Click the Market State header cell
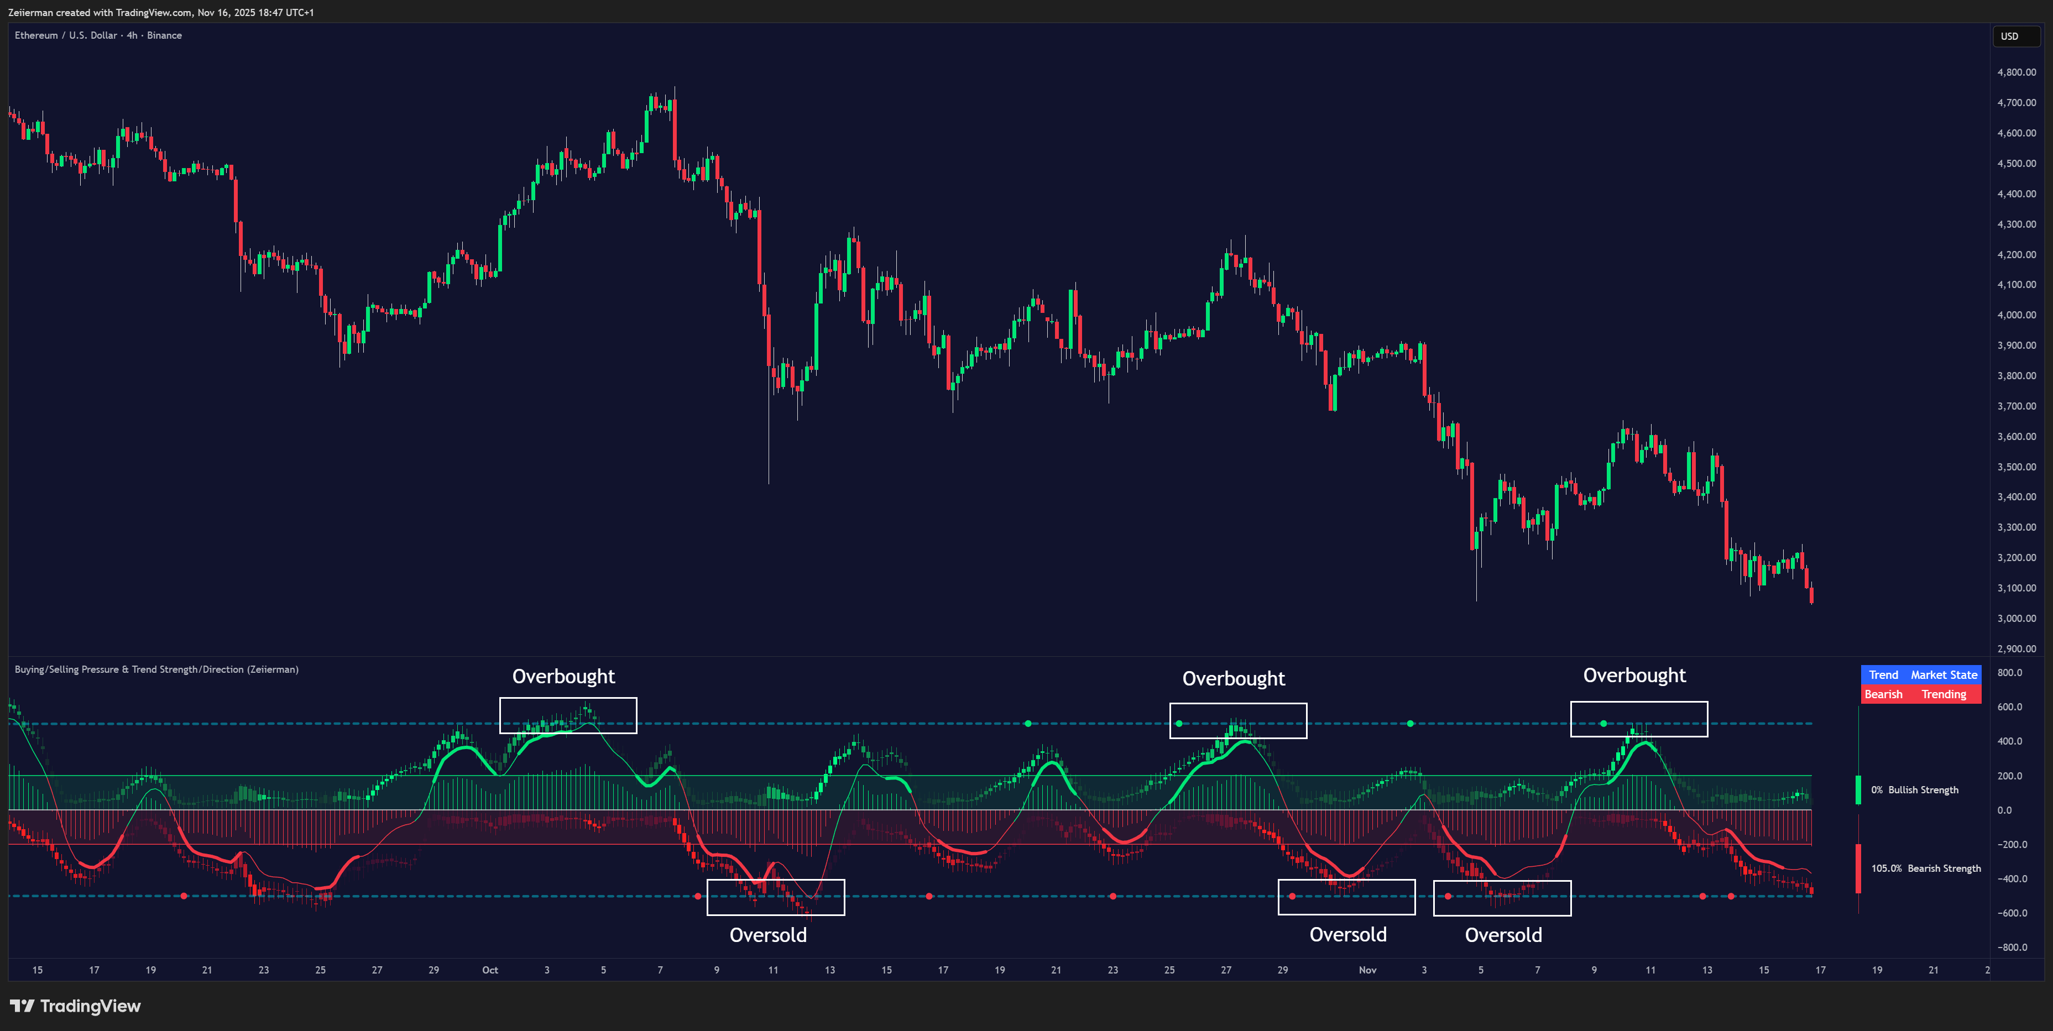 tap(1943, 675)
